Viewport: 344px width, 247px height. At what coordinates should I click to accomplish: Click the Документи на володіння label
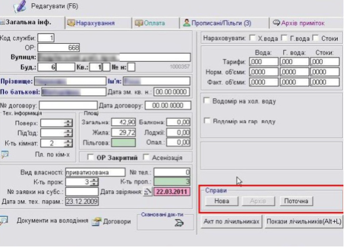[53, 220]
